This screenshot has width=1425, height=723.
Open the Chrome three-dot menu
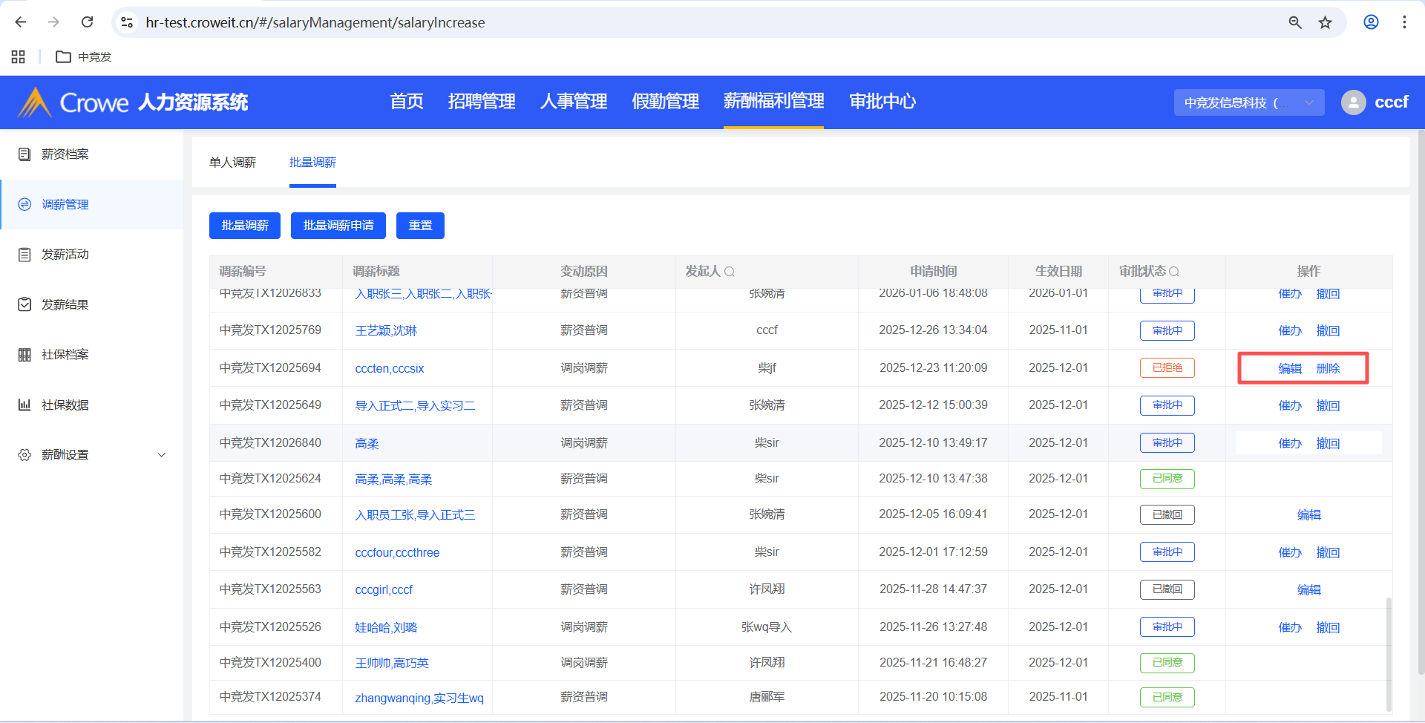click(1404, 22)
